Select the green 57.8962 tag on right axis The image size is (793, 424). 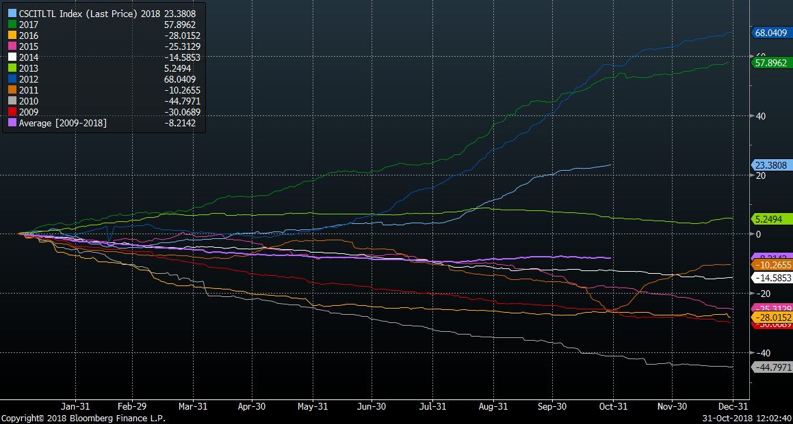click(x=772, y=63)
